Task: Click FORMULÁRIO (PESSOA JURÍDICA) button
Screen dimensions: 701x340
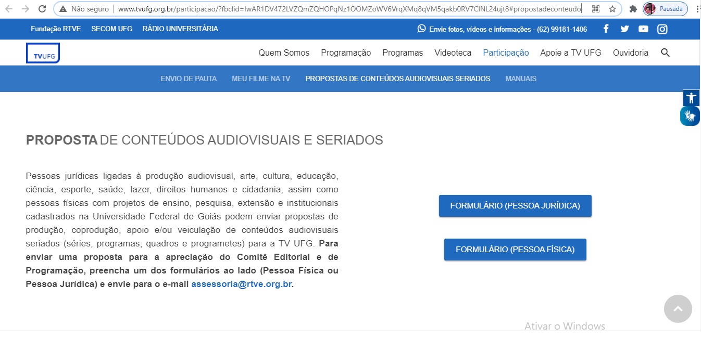Action: tap(515, 206)
